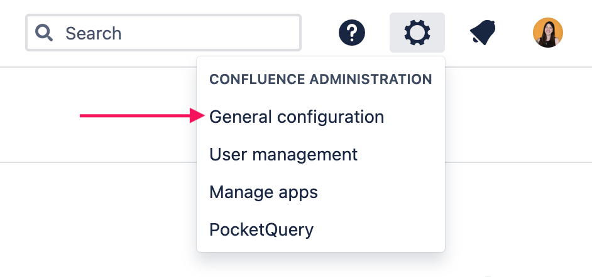This screenshot has width=592, height=277.
Task: Click the magnifying glass search icon
Action: click(x=44, y=33)
